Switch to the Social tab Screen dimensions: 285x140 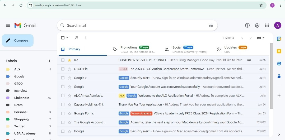(x=187, y=49)
